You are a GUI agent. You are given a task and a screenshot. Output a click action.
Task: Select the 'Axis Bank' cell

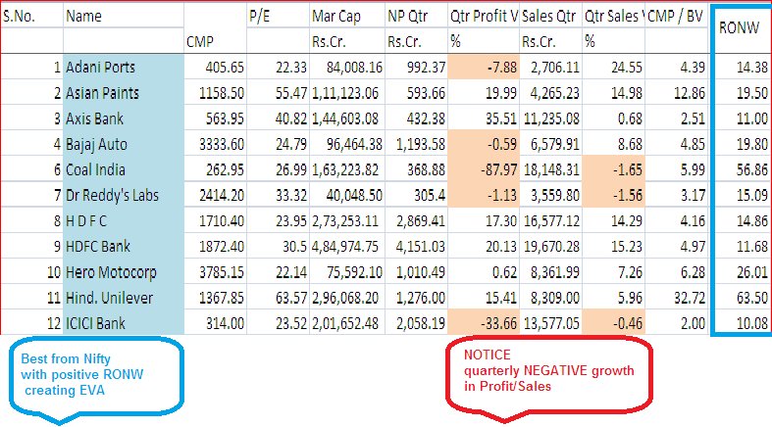(x=124, y=118)
